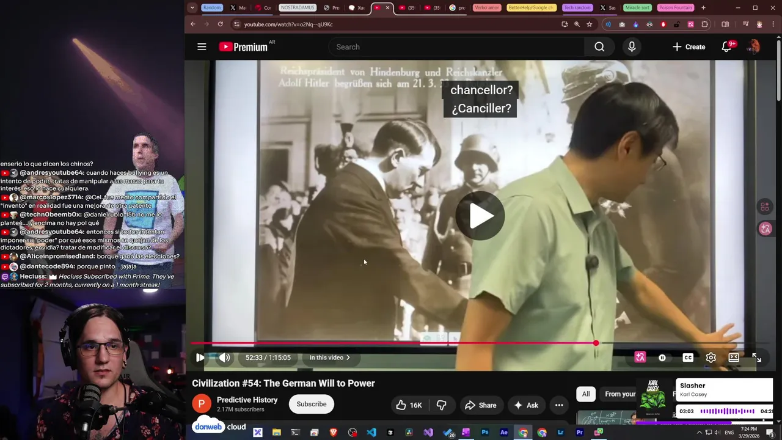The width and height of the screenshot is (782, 440).
Task: Close the active YouTube tab
Action: (x=387, y=8)
